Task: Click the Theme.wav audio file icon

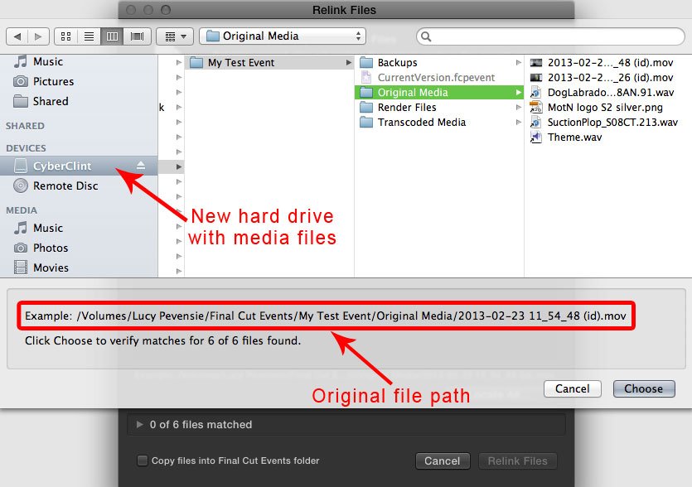Action: tap(535, 137)
